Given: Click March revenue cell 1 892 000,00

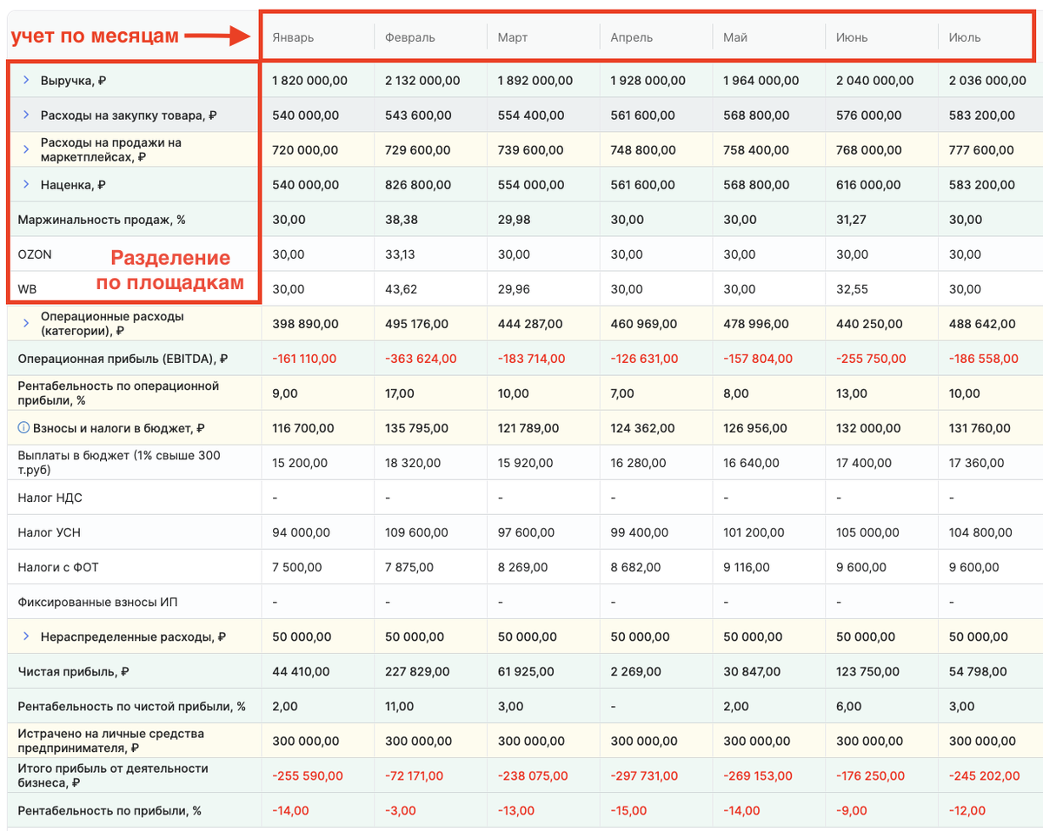Looking at the screenshot, I should coord(535,81).
